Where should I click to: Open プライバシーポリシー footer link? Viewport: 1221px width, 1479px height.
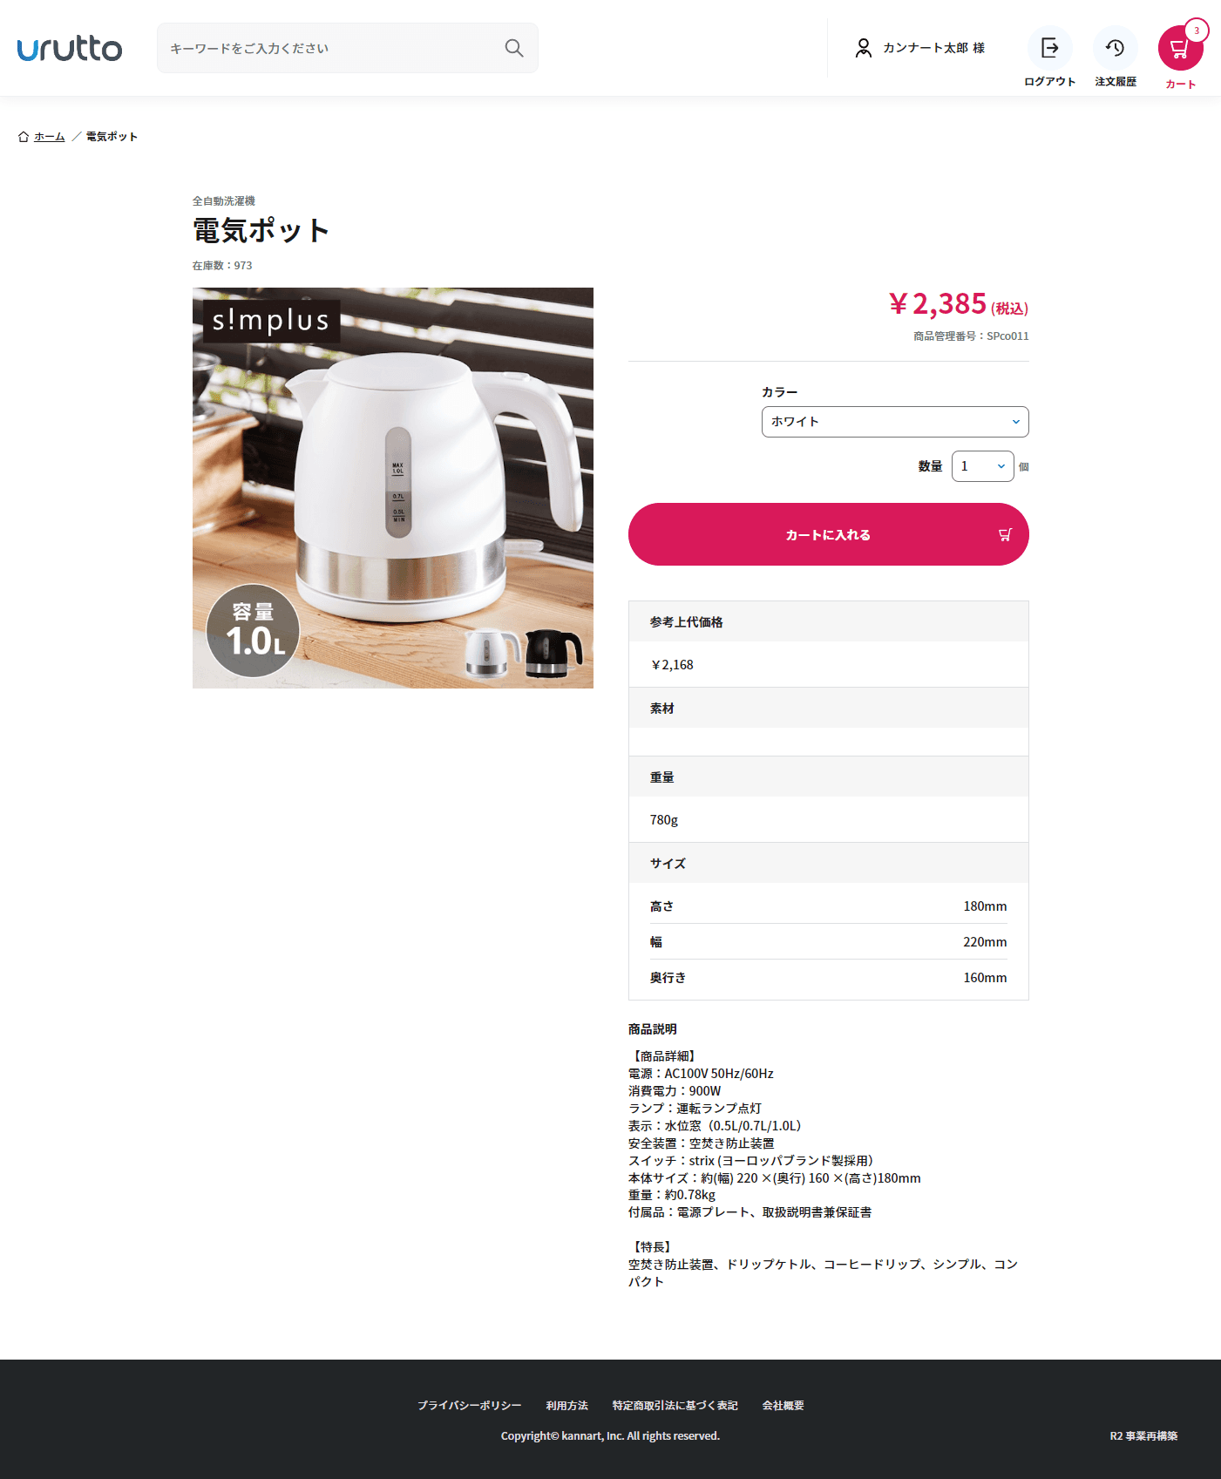pyautogui.click(x=469, y=1405)
